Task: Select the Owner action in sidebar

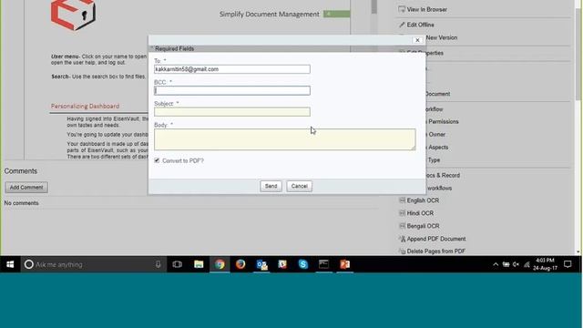Action: [x=436, y=134]
